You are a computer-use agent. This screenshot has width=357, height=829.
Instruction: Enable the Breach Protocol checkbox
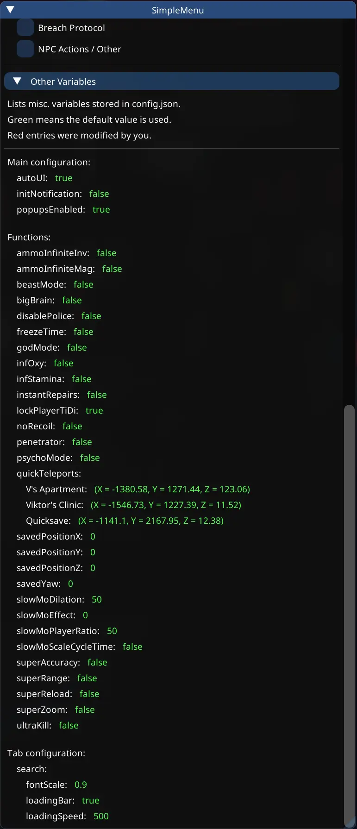click(25, 27)
